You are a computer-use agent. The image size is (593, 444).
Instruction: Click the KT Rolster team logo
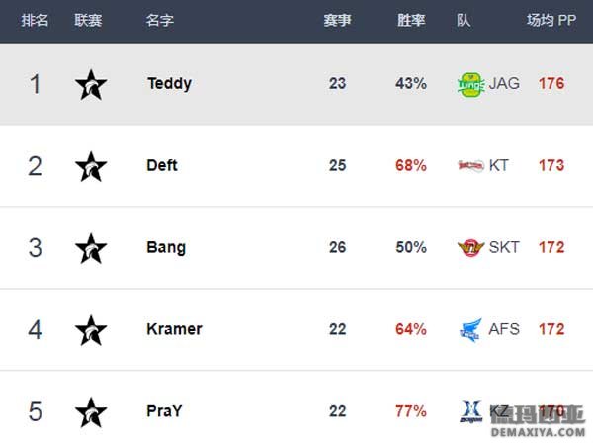[x=470, y=166]
